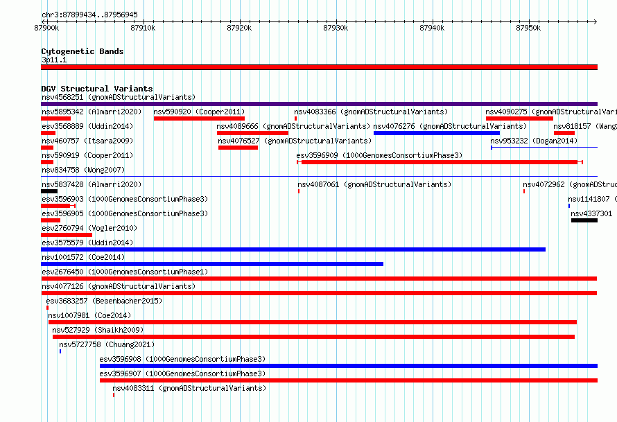Click nsv460757 (Itsara2009) label
Image resolution: width=617 pixels, height=422 pixels.
click(x=87, y=141)
